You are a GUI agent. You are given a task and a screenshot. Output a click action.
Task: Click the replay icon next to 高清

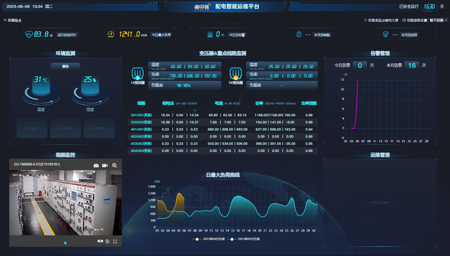[x=107, y=241]
